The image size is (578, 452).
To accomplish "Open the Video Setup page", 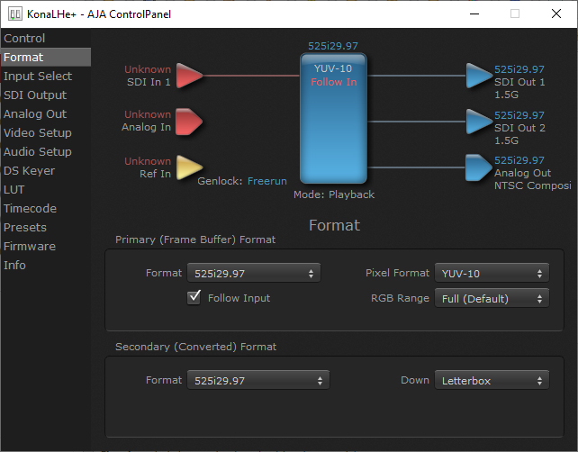I will point(46,132).
